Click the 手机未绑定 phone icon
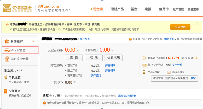Screen dimensions: 203x109 144,72
